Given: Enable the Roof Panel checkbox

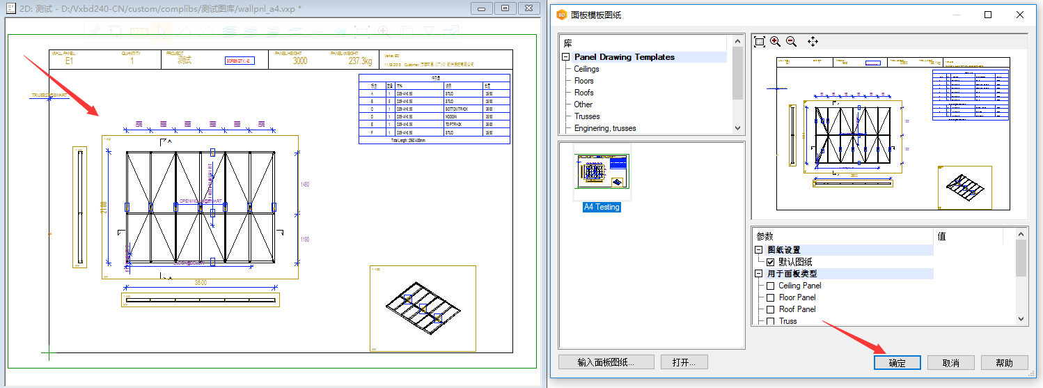Looking at the screenshot, I should coord(771,309).
